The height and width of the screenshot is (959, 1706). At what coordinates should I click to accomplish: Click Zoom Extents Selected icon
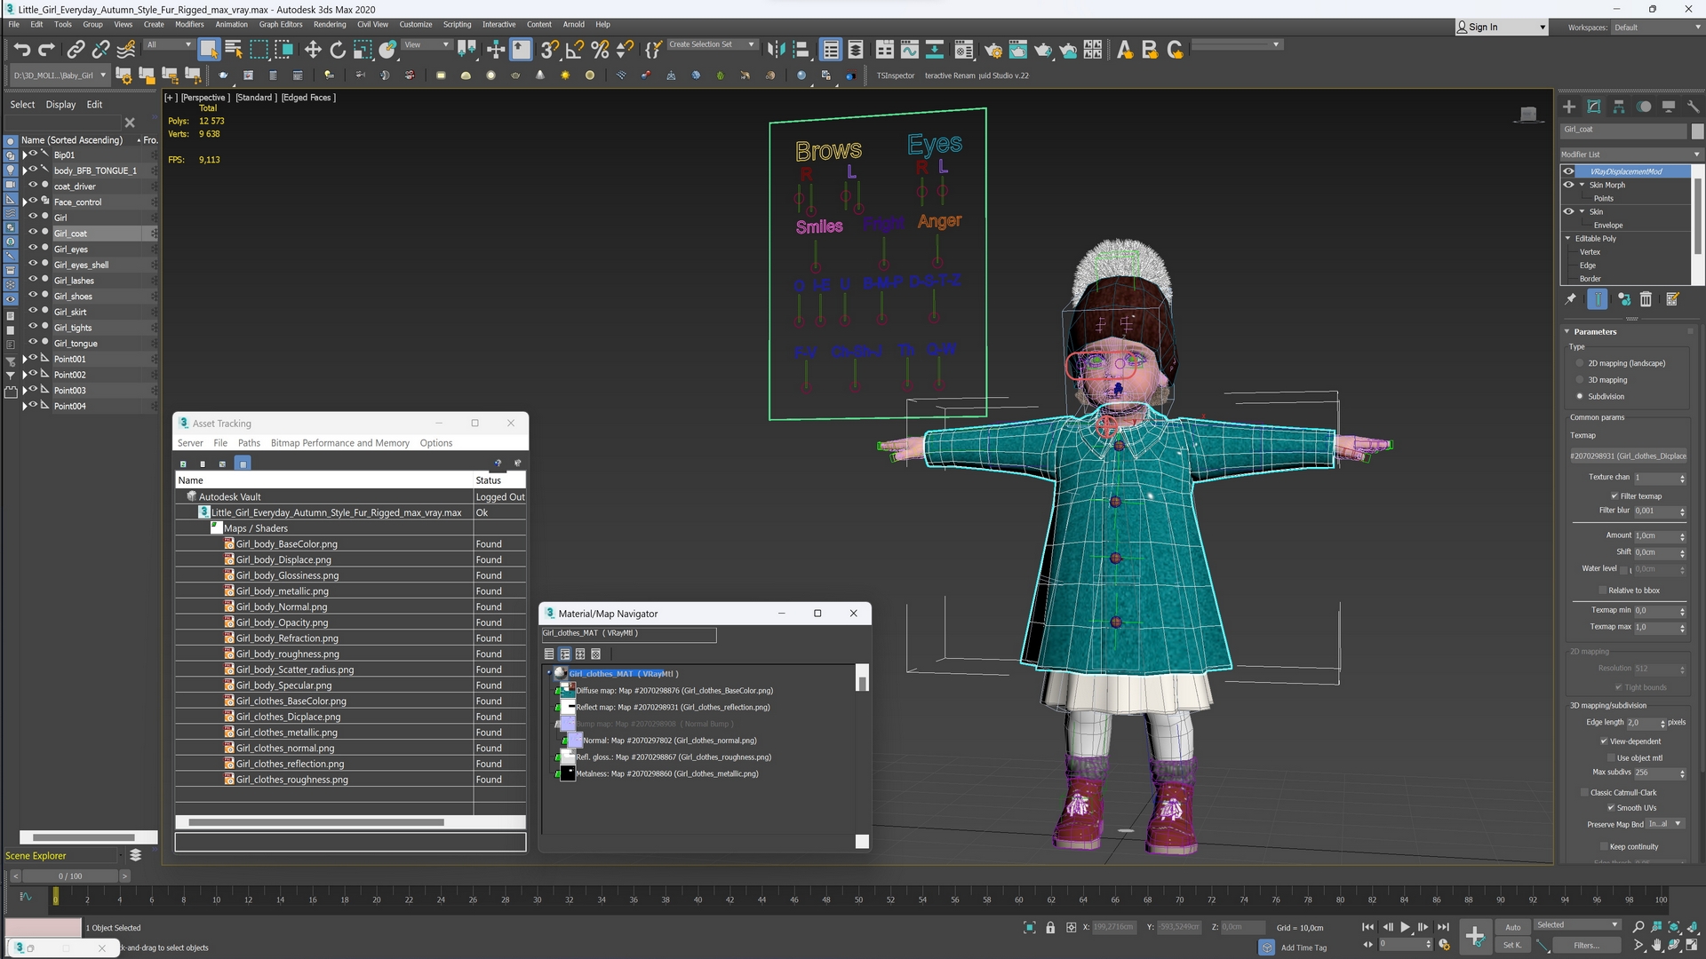click(1674, 927)
